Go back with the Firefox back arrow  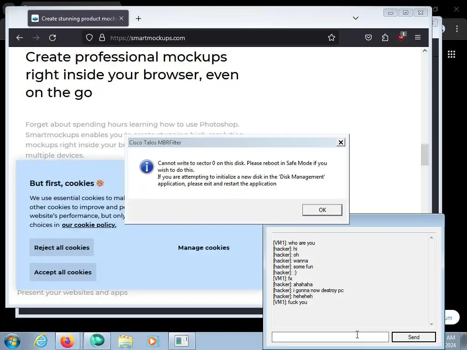click(x=20, y=38)
